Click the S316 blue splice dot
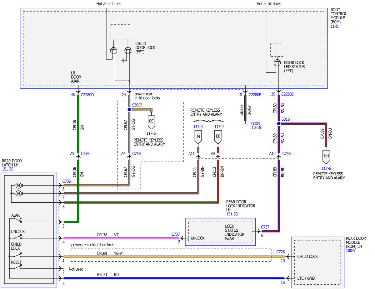 [278, 123]
